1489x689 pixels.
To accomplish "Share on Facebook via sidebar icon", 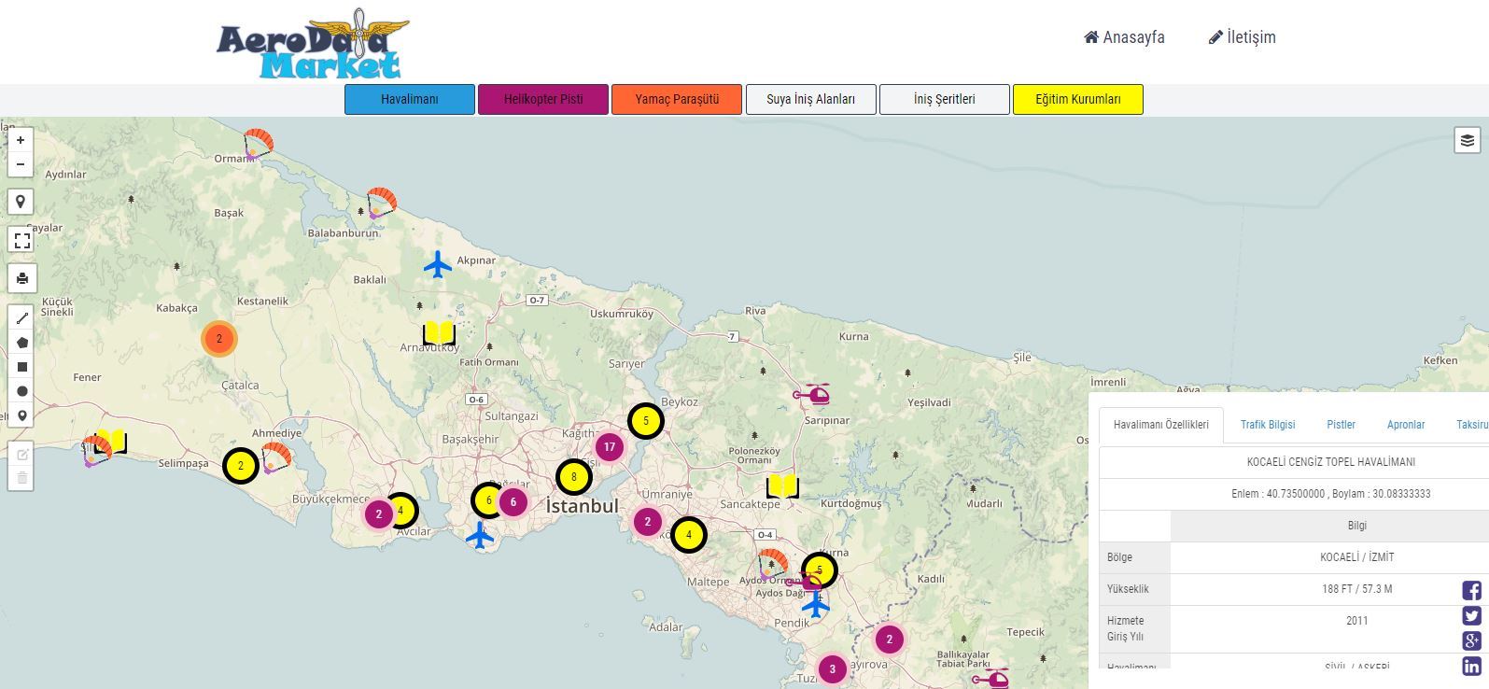I will (x=1471, y=590).
